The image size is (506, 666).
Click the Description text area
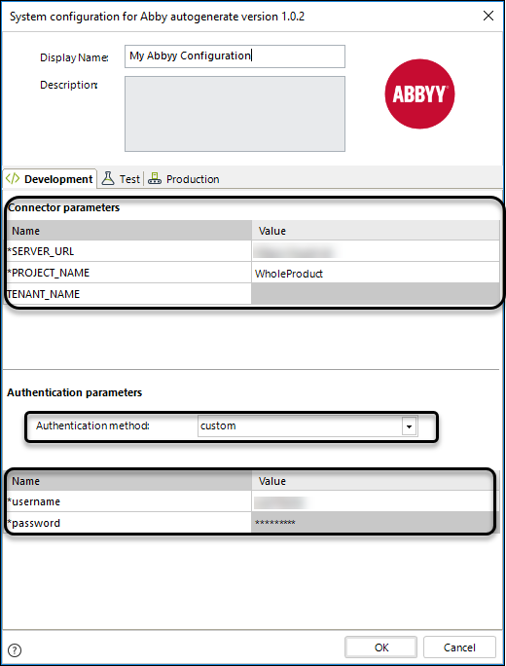tap(235, 114)
